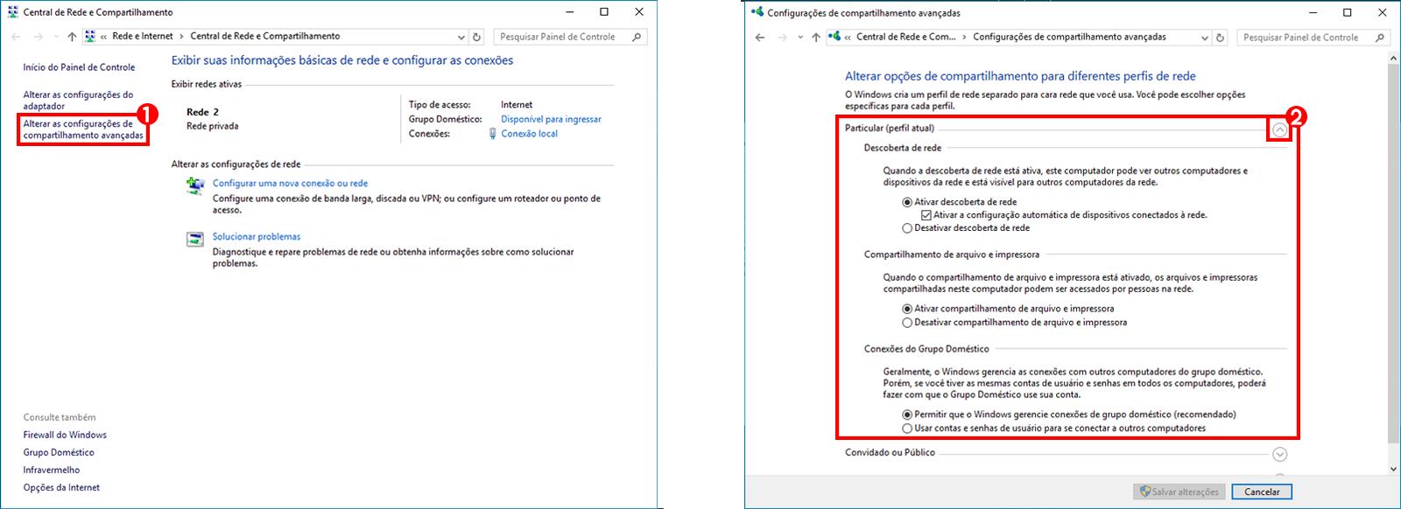Click the Configurar uma nova conexão icon
The height and width of the screenshot is (509, 1401).
point(195,185)
